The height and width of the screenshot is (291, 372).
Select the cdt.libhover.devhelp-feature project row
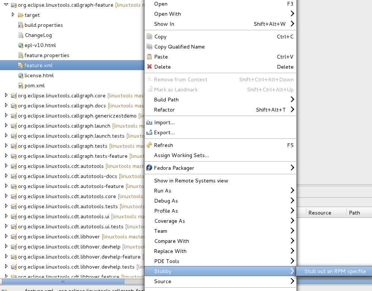point(72,257)
